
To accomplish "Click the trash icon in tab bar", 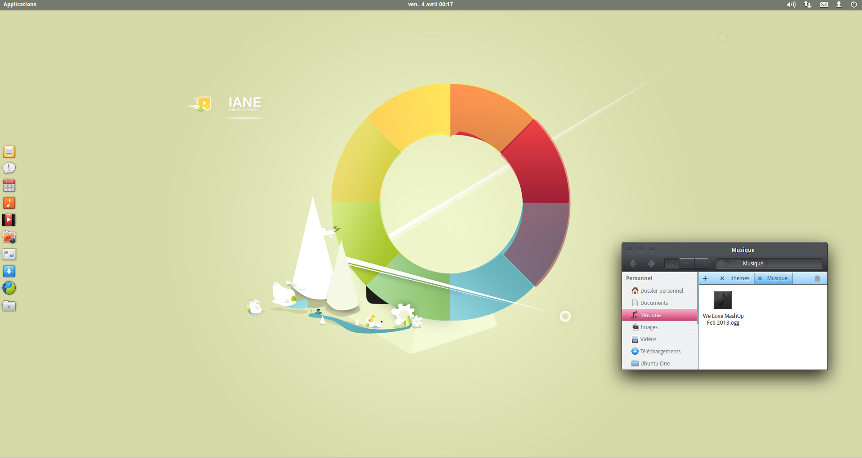I will (817, 278).
